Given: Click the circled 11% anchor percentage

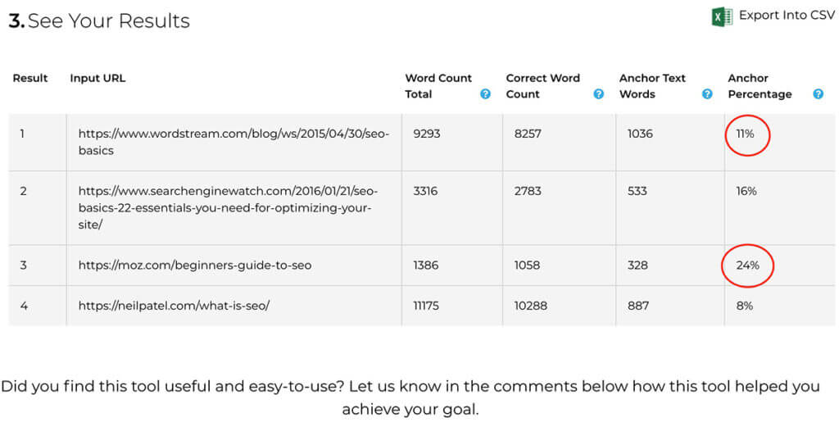Looking at the screenshot, I should [746, 134].
